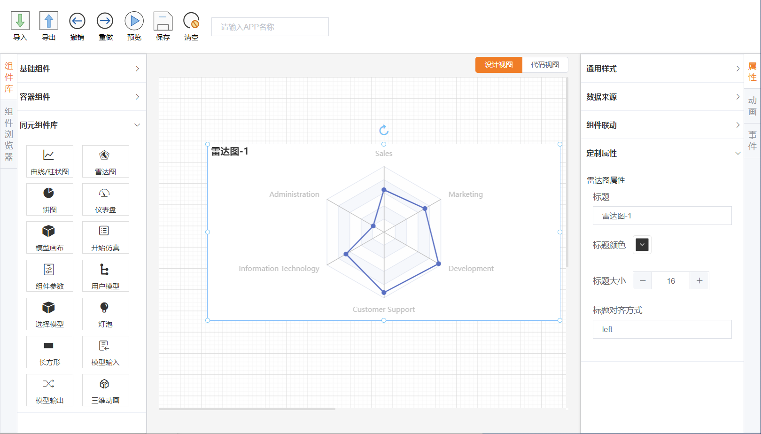Select the 曲线/柱状图 chart component
The height and width of the screenshot is (434, 761).
point(50,161)
